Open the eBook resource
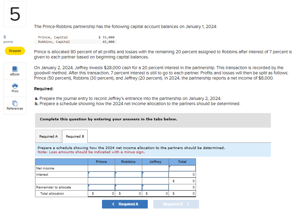 (15, 71)
